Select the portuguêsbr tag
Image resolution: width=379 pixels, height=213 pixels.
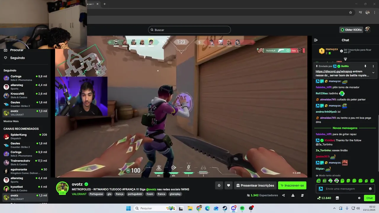(135, 194)
